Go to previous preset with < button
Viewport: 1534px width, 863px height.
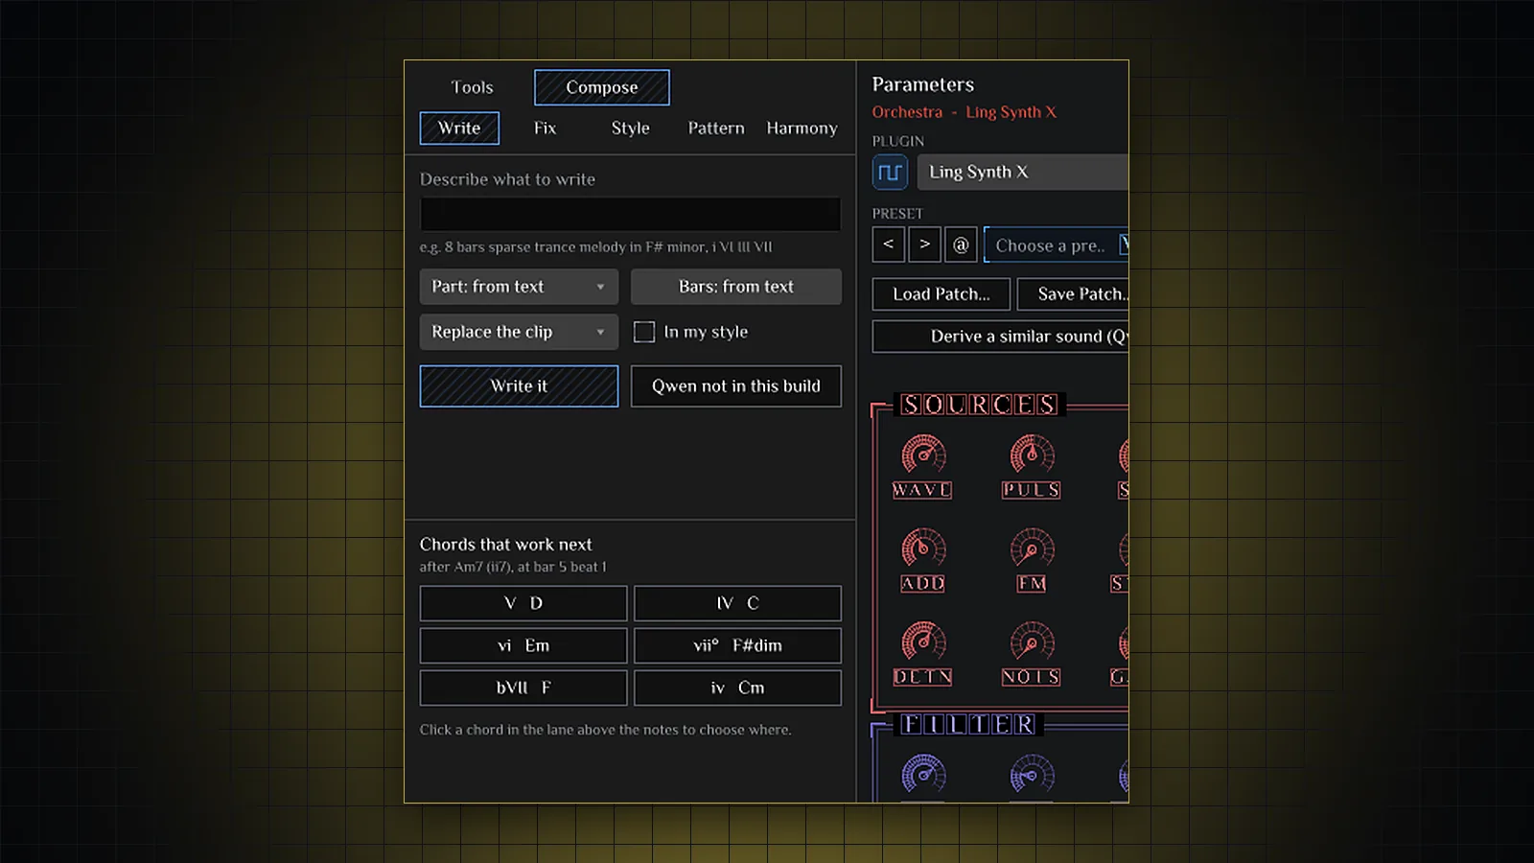pos(889,245)
